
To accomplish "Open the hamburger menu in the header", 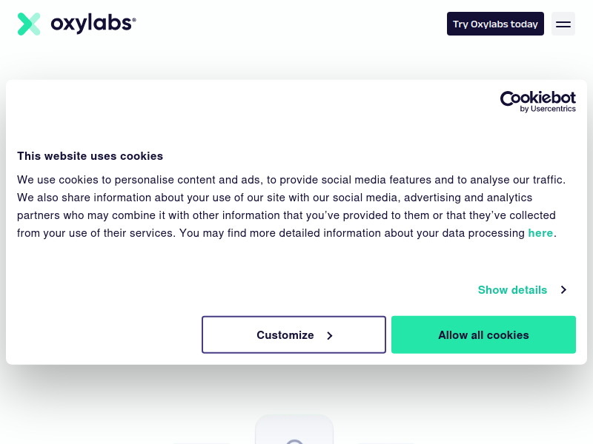I will (x=563, y=24).
